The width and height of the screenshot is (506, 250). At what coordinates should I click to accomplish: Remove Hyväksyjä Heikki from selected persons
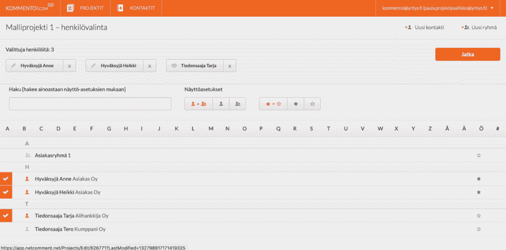[150, 66]
